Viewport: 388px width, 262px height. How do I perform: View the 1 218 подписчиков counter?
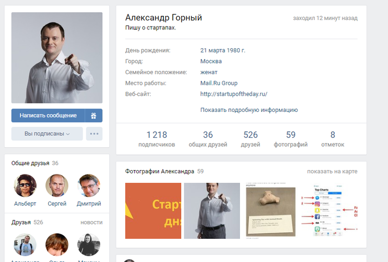(x=156, y=139)
